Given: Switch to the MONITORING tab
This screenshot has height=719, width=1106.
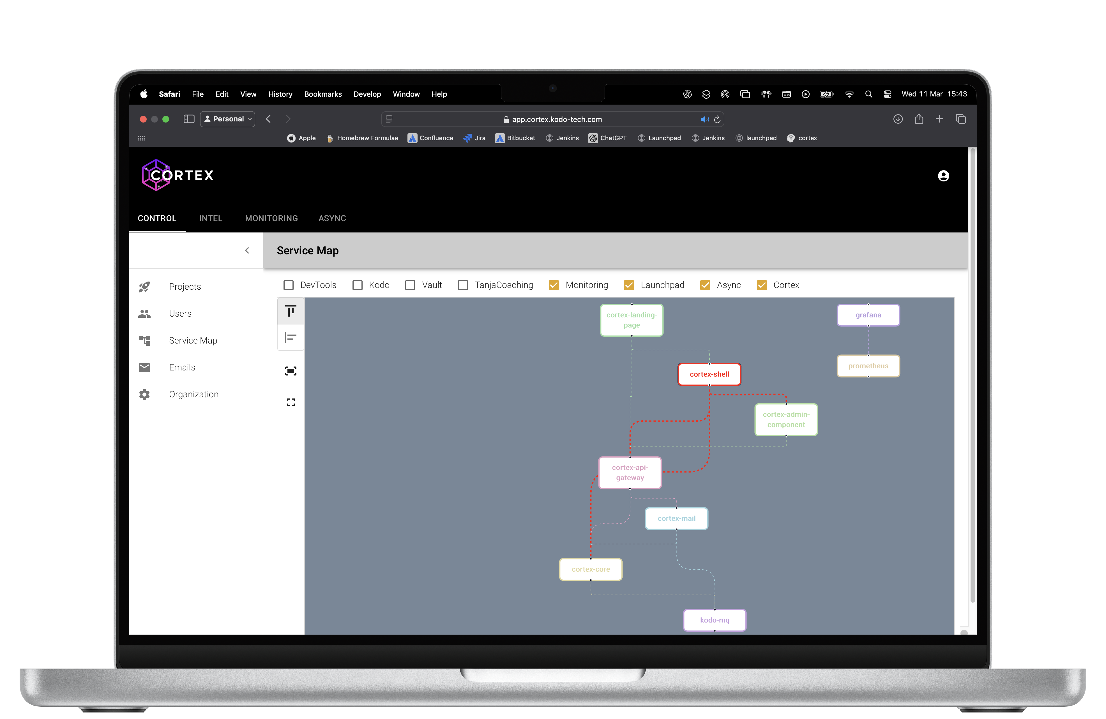Looking at the screenshot, I should (x=271, y=218).
